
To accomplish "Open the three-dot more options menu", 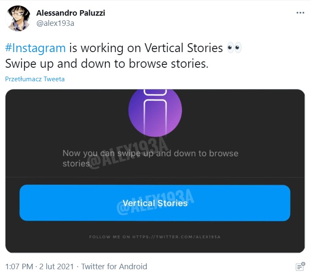I will click(300, 13).
